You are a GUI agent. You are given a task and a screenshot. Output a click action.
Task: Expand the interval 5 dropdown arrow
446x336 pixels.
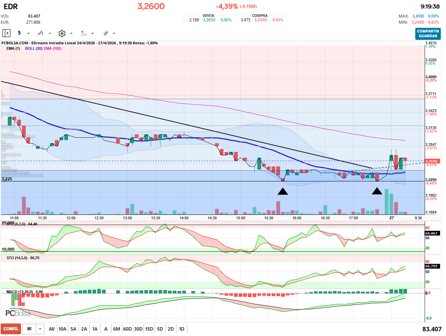coord(28,33)
